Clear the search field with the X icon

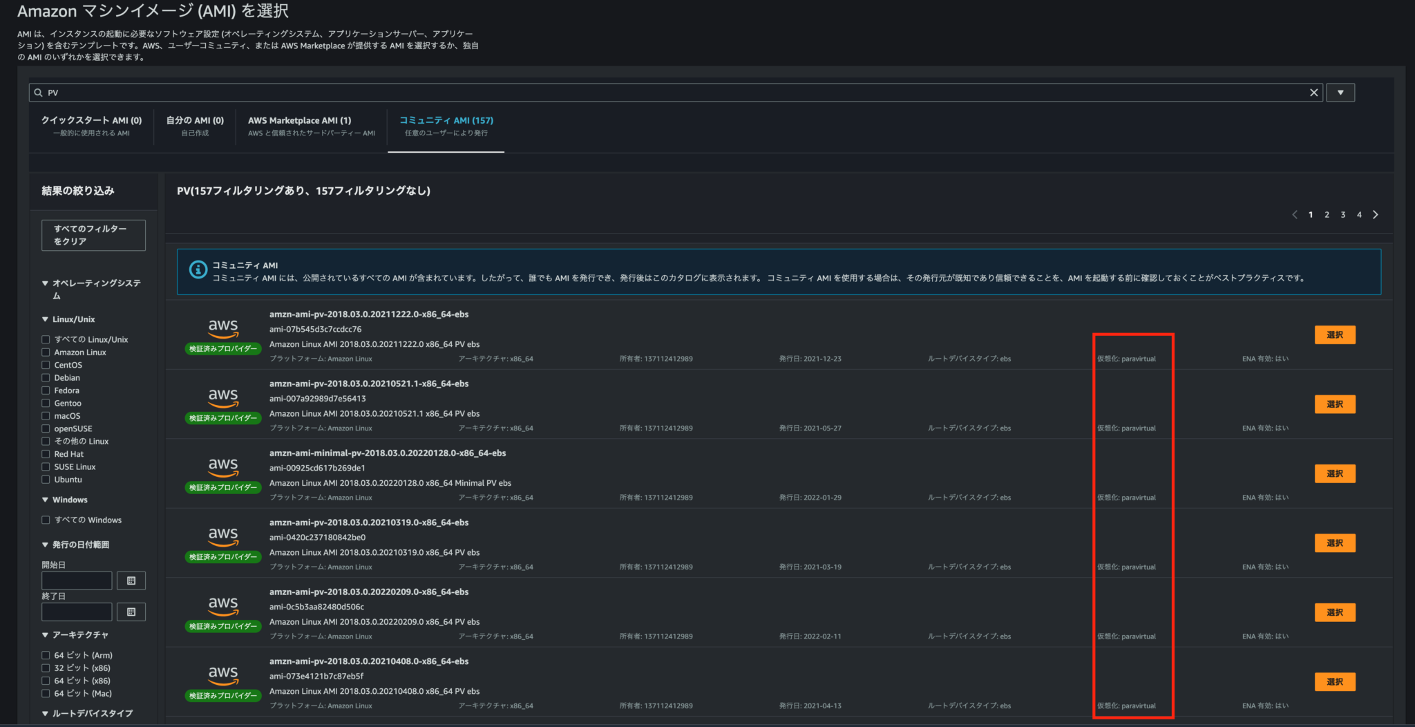pos(1313,92)
